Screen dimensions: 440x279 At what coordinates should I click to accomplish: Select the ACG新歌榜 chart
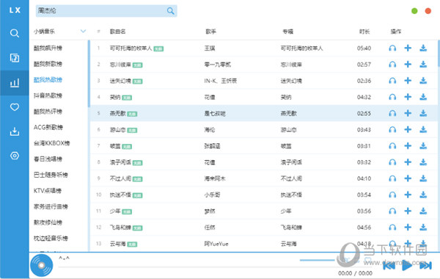[x=48, y=127]
